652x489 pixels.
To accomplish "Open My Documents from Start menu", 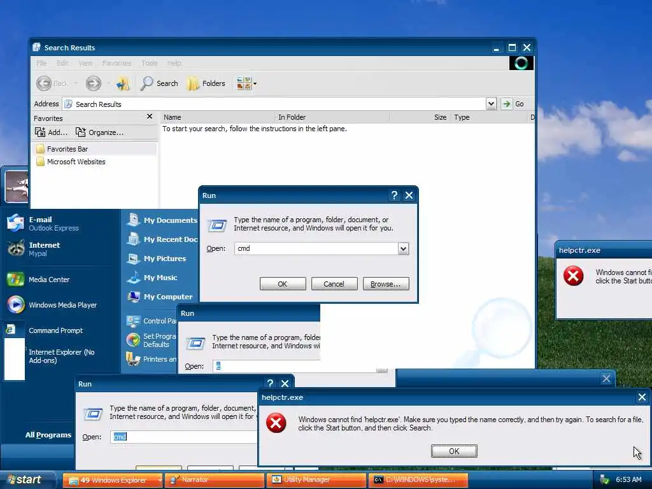I will coord(162,220).
